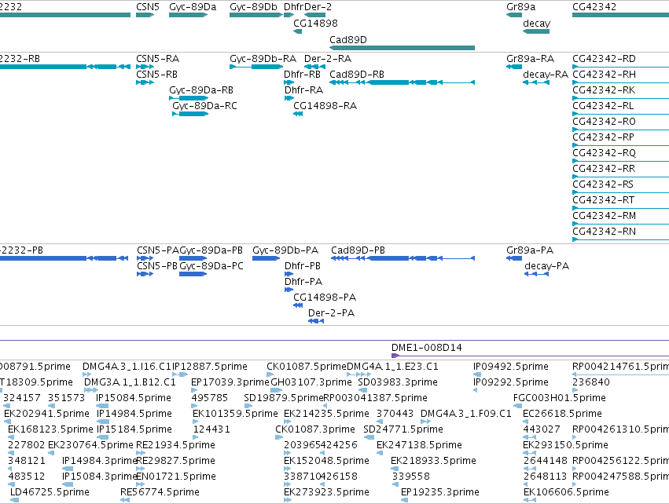Click EST SD03983.3prime
This screenshot has height=504, width=669.
(398, 382)
